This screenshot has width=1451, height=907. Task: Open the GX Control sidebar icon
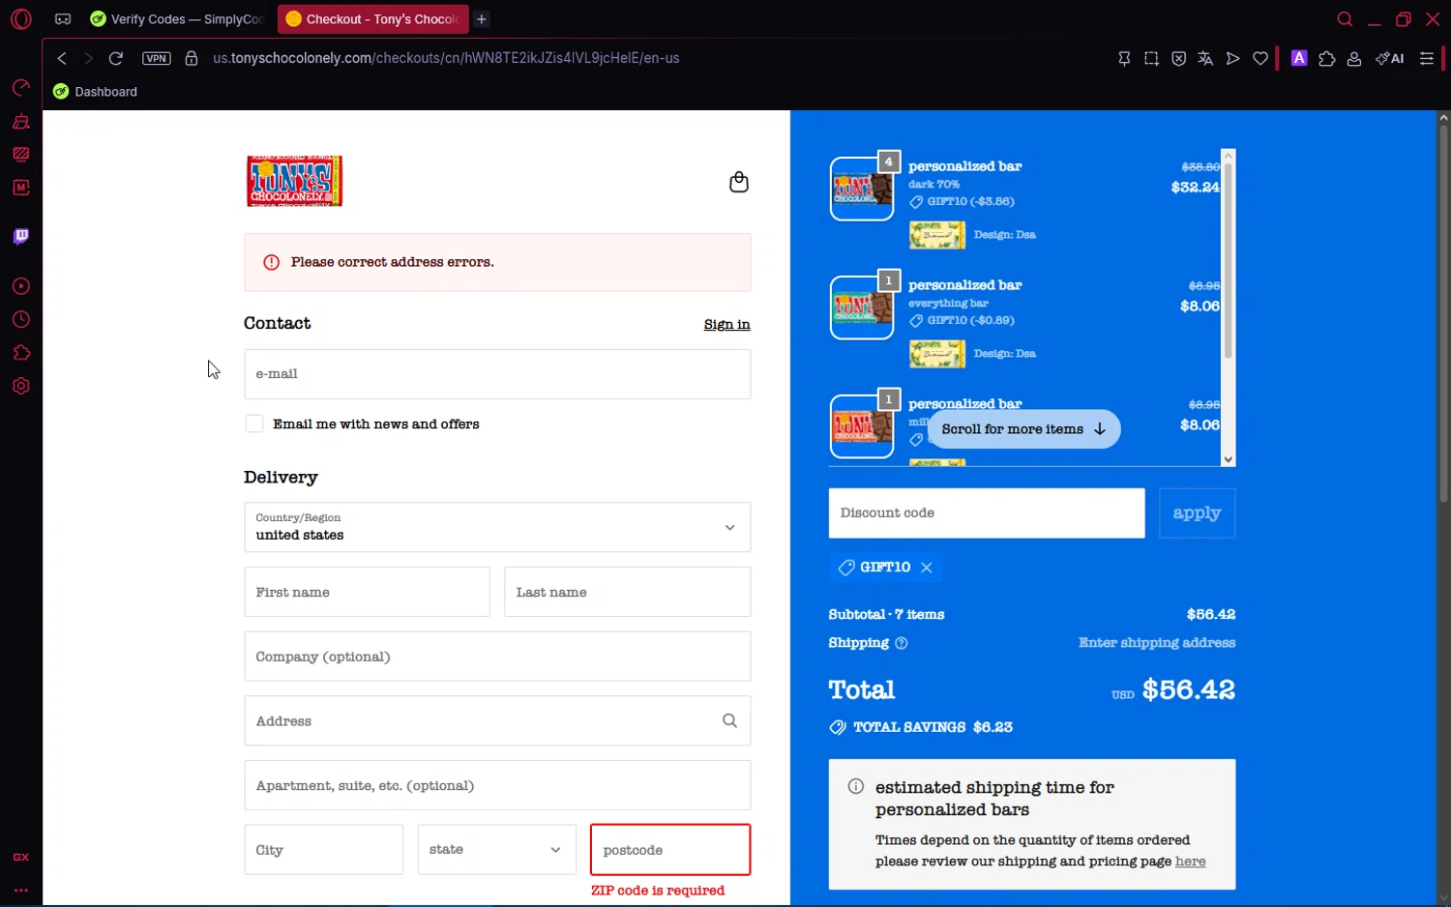pos(21,88)
